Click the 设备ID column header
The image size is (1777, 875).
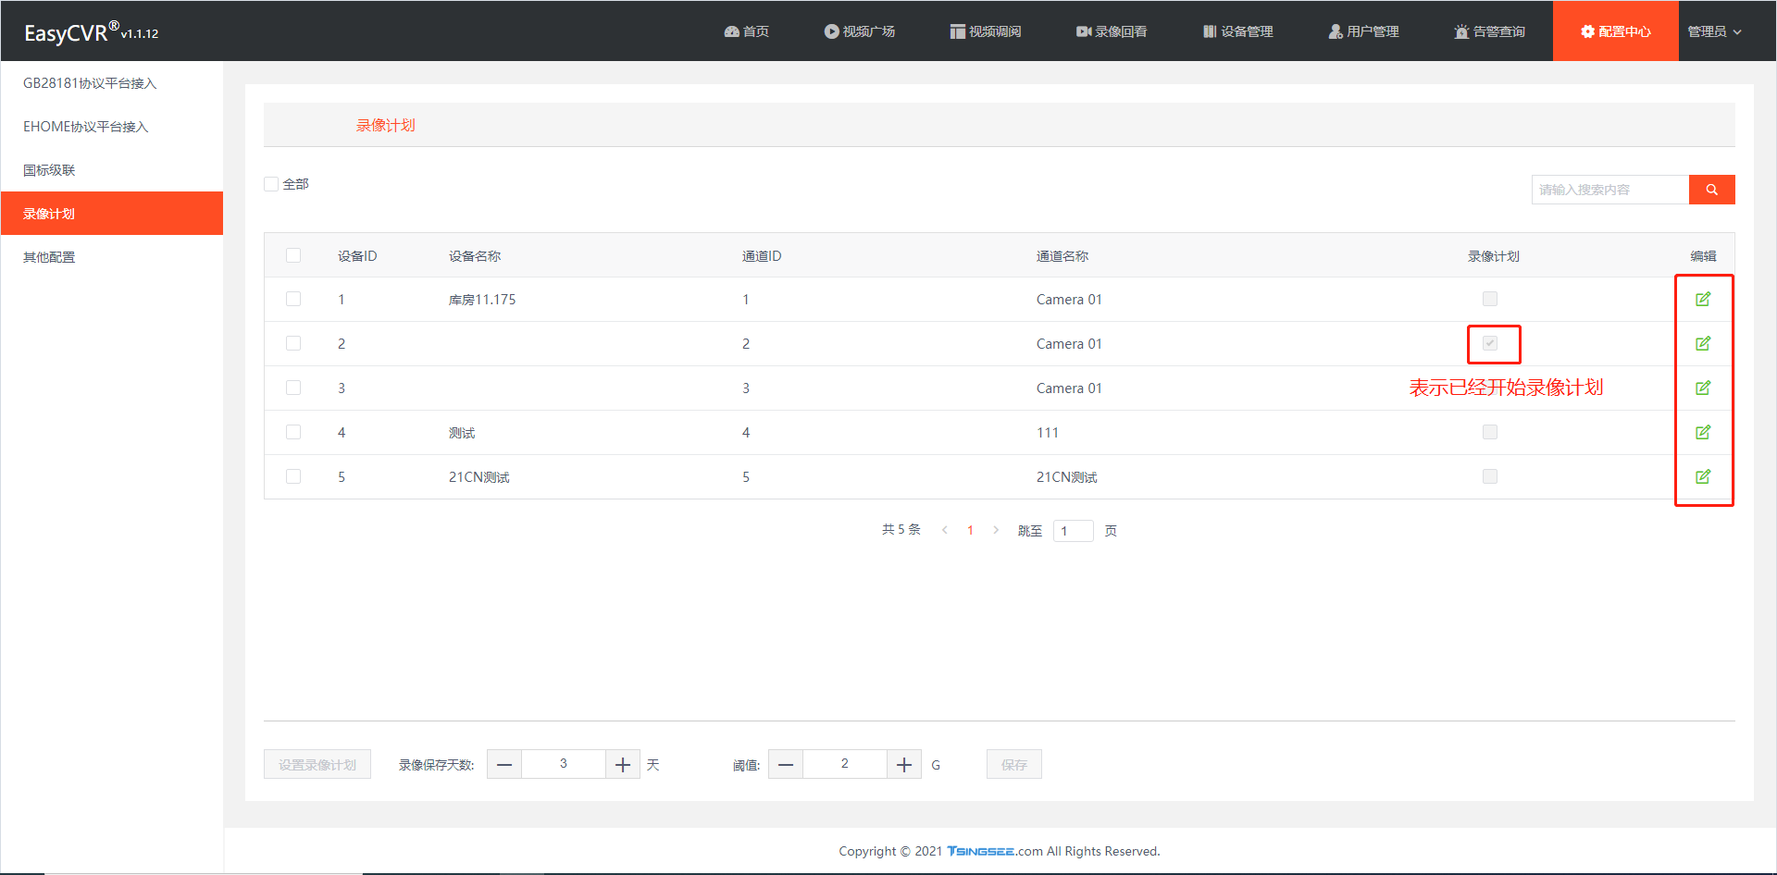point(357,256)
